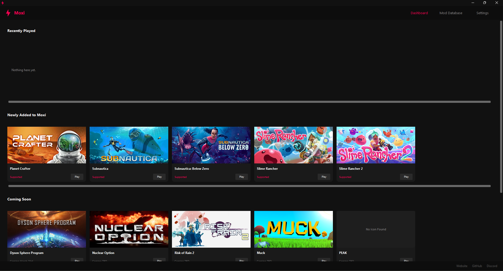Click the Risk of Rain 2 title text

(x=184, y=253)
